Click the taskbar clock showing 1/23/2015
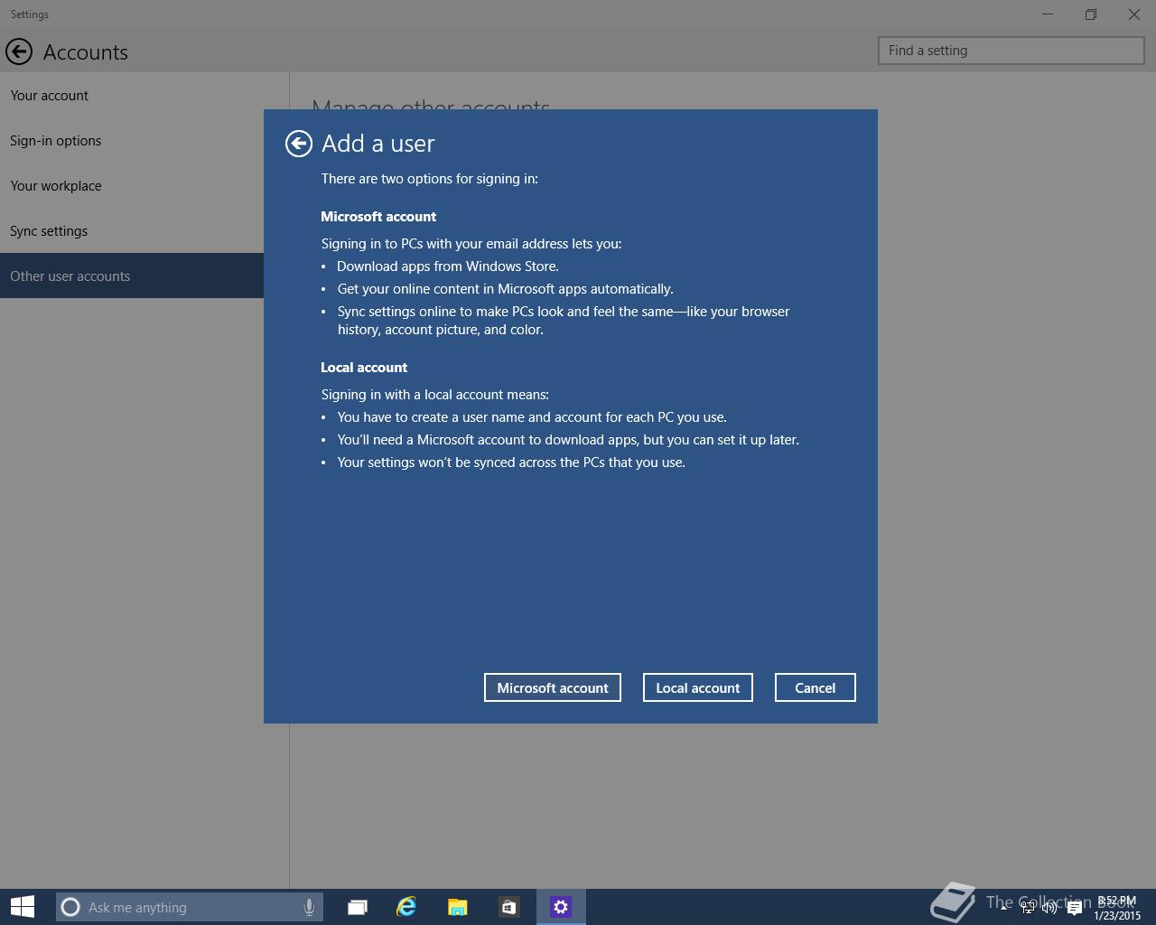This screenshot has width=1156, height=925. tap(1117, 908)
